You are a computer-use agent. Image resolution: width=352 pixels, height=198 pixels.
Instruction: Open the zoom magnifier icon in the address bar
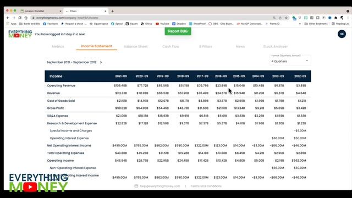(x=274, y=18)
